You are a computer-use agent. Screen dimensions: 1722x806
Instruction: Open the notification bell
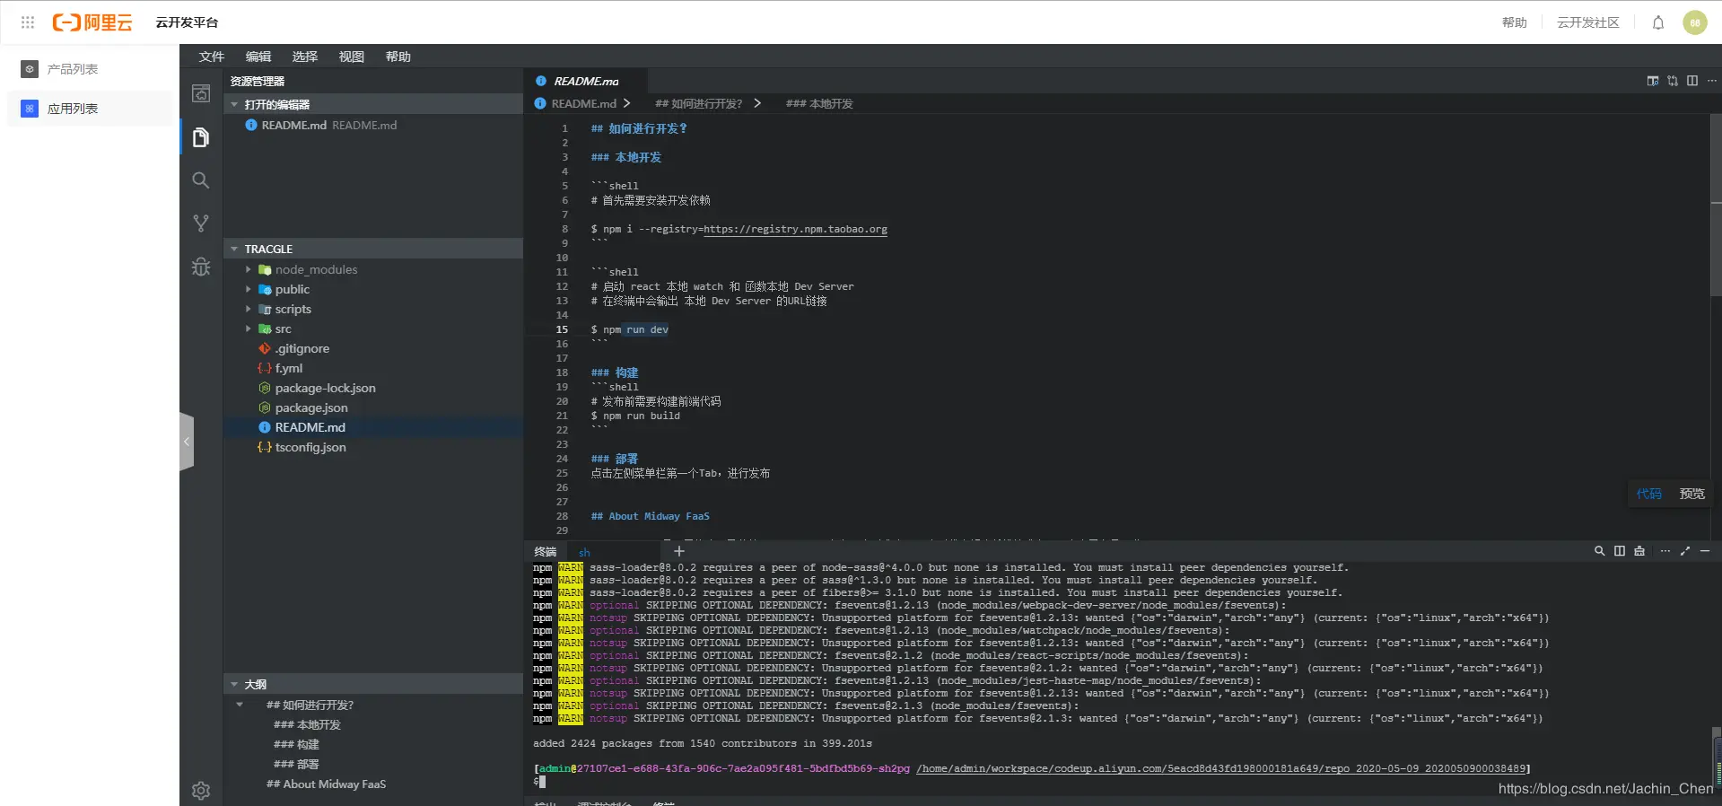pos(1658,22)
